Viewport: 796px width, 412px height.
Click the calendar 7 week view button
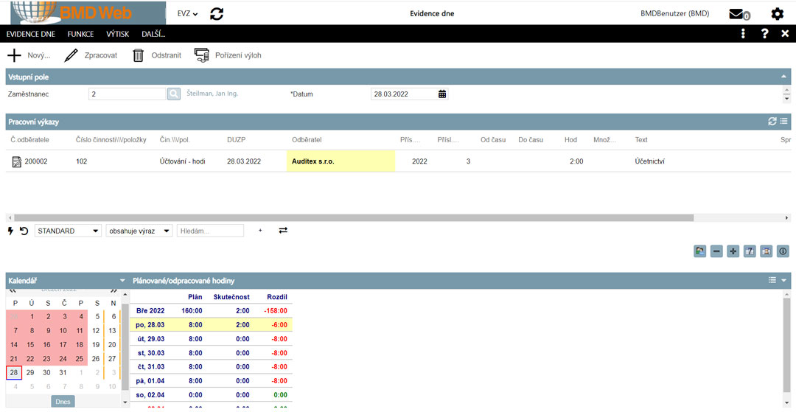[750, 251]
